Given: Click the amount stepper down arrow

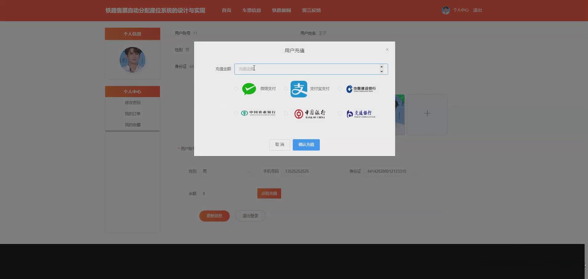Looking at the screenshot, I should click(381, 72).
